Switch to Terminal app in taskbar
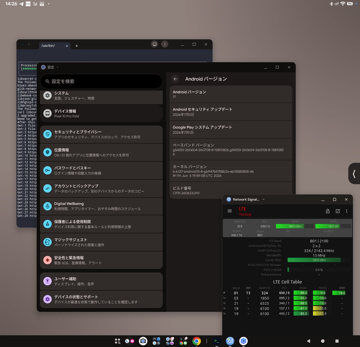 (217, 341)
